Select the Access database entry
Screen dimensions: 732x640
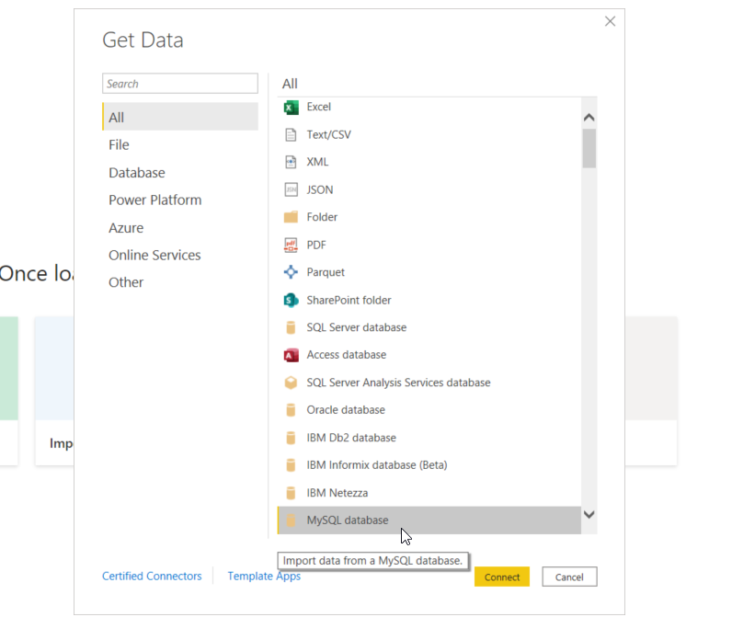[429, 355]
